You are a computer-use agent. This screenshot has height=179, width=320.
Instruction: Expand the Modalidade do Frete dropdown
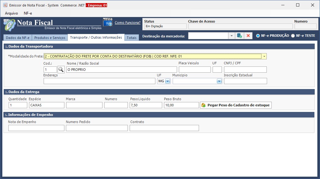click(264, 56)
